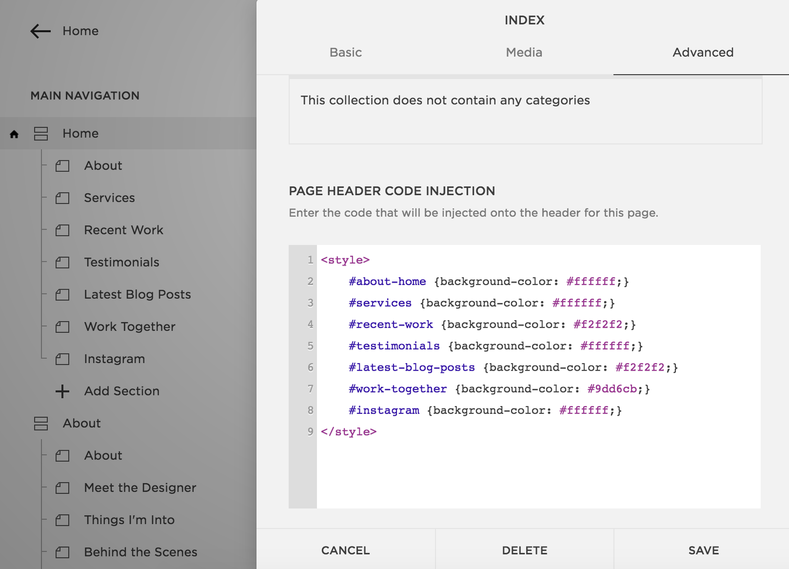The width and height of the screenshot is (789, 569).
Task: Click the second About index stack icon
Action: point(41,424)
